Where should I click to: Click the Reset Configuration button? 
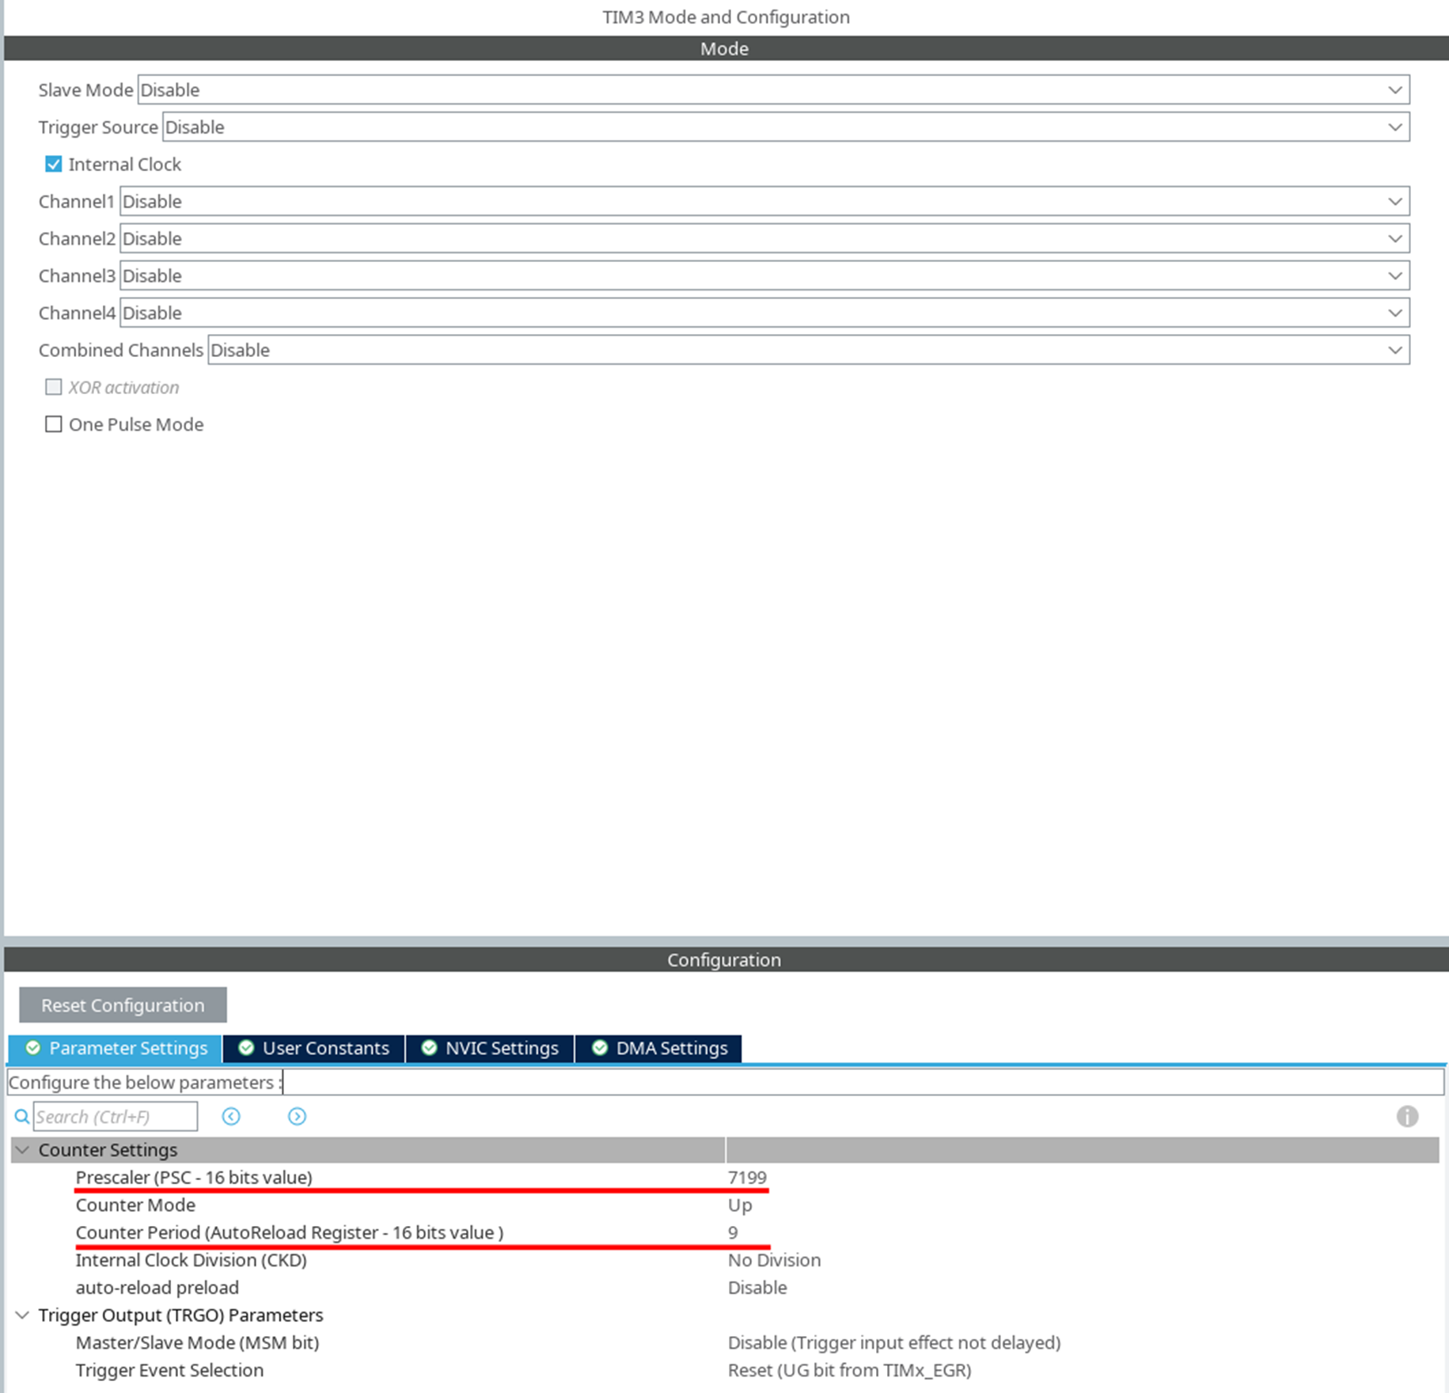click(x=123, y=1004)
